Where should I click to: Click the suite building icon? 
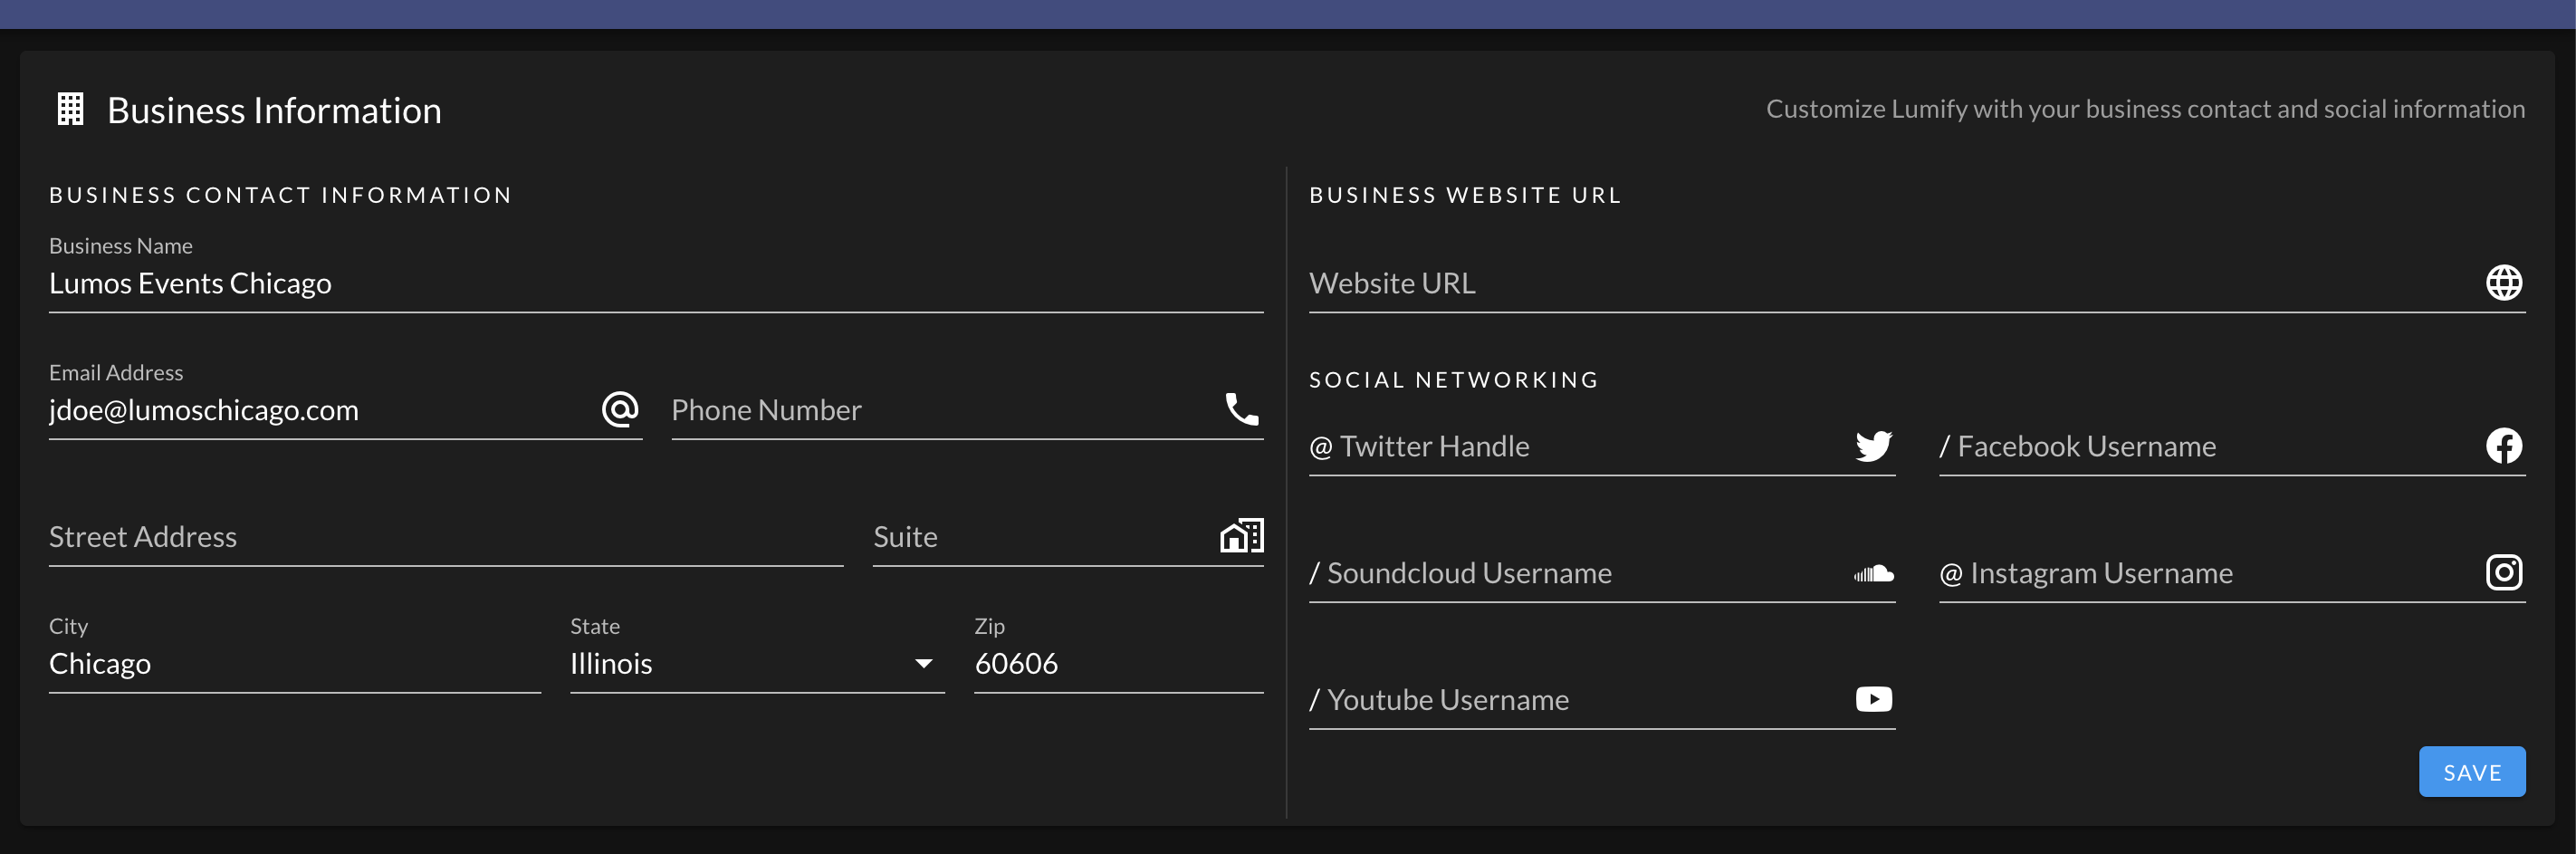1242,536
